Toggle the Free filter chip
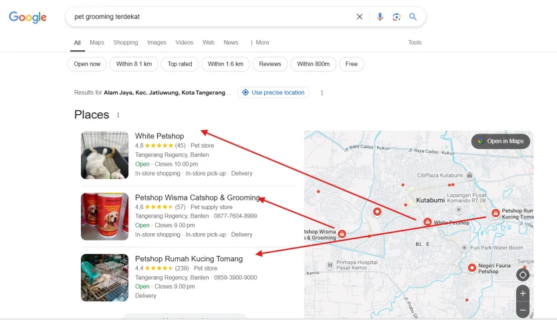Viewport: 557px width, 320px height. tap(351, 64)
